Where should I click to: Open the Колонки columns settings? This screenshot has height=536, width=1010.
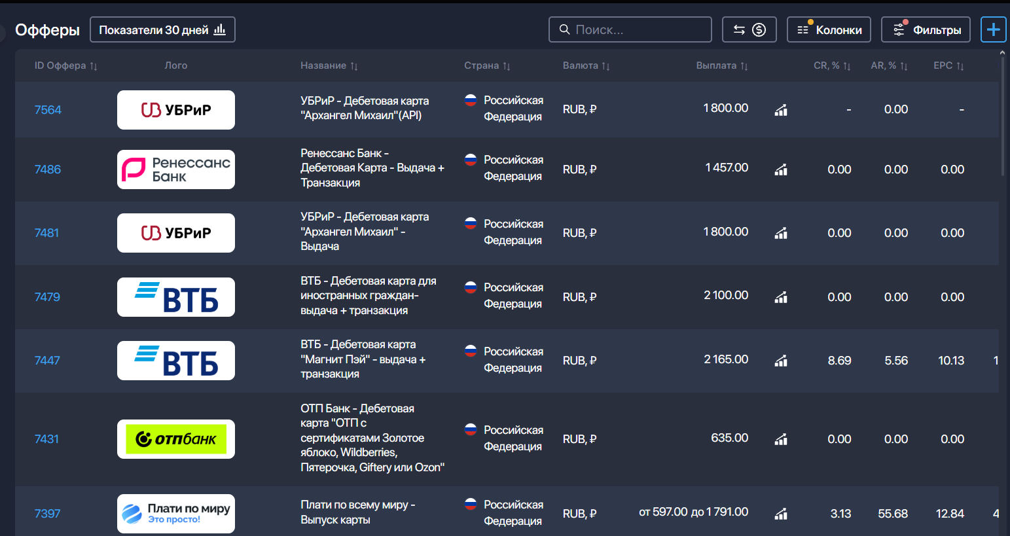829,29
